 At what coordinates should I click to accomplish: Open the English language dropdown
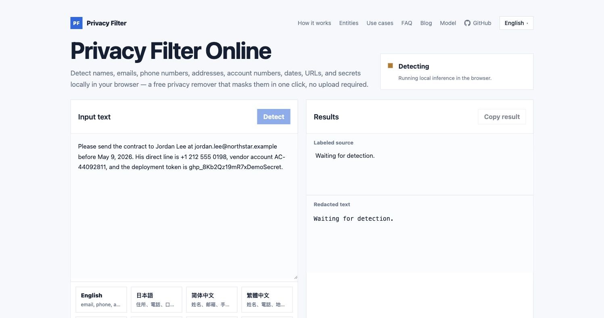click(x=516, y=23)
